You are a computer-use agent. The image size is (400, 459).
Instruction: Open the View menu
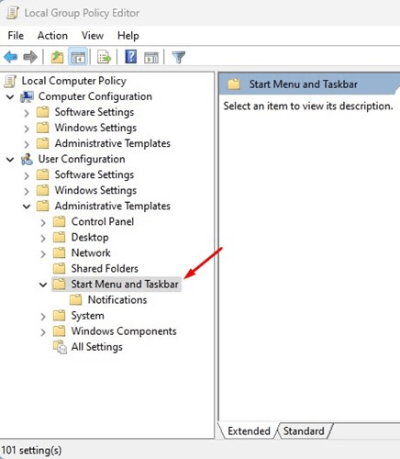[x=93, y=36]
